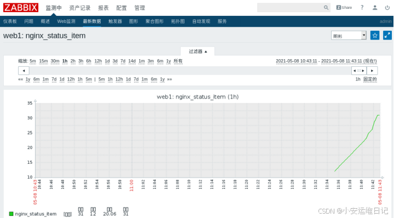Image resolution: width=394 pixels, height=218 pixels.
Task: Set zoom to 12h
Action: coord(98,61)
